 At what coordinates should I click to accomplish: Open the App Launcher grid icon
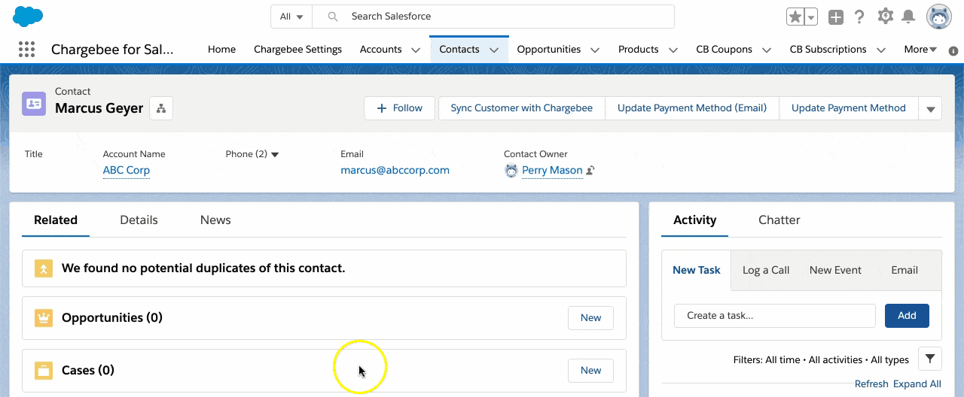26,50
